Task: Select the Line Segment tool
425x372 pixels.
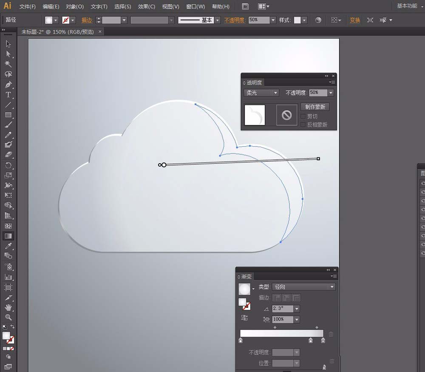Action: [8, 105]
